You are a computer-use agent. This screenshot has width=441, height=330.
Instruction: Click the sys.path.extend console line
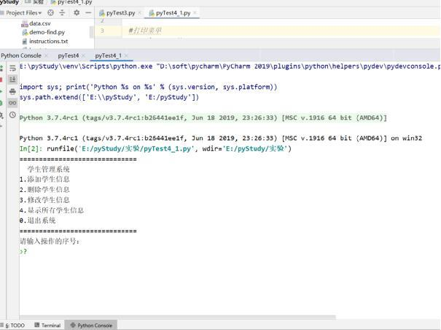pos(109,97)
